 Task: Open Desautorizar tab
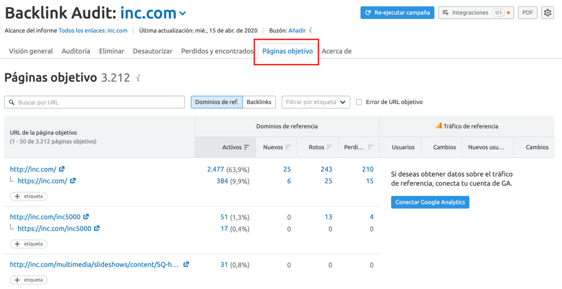pyautogui.click(x=152, y=51)
